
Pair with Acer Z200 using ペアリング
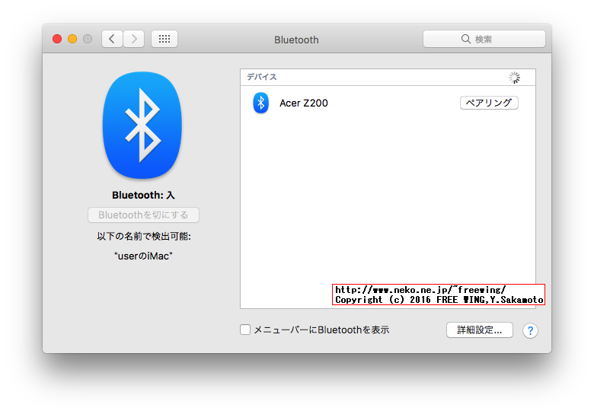tap(489, 103)
